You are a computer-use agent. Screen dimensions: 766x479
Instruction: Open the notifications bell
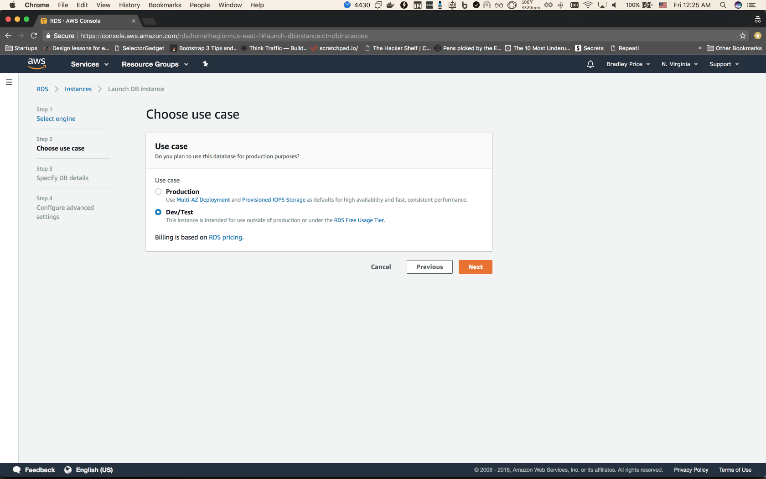coord(590,64)
